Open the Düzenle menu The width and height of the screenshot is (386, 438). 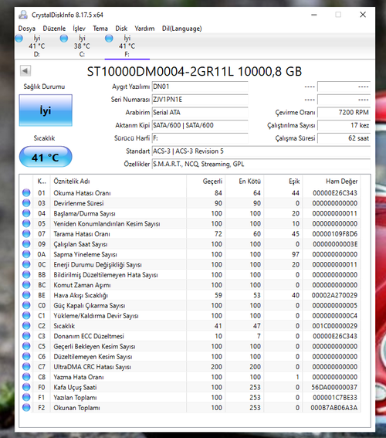54,29
